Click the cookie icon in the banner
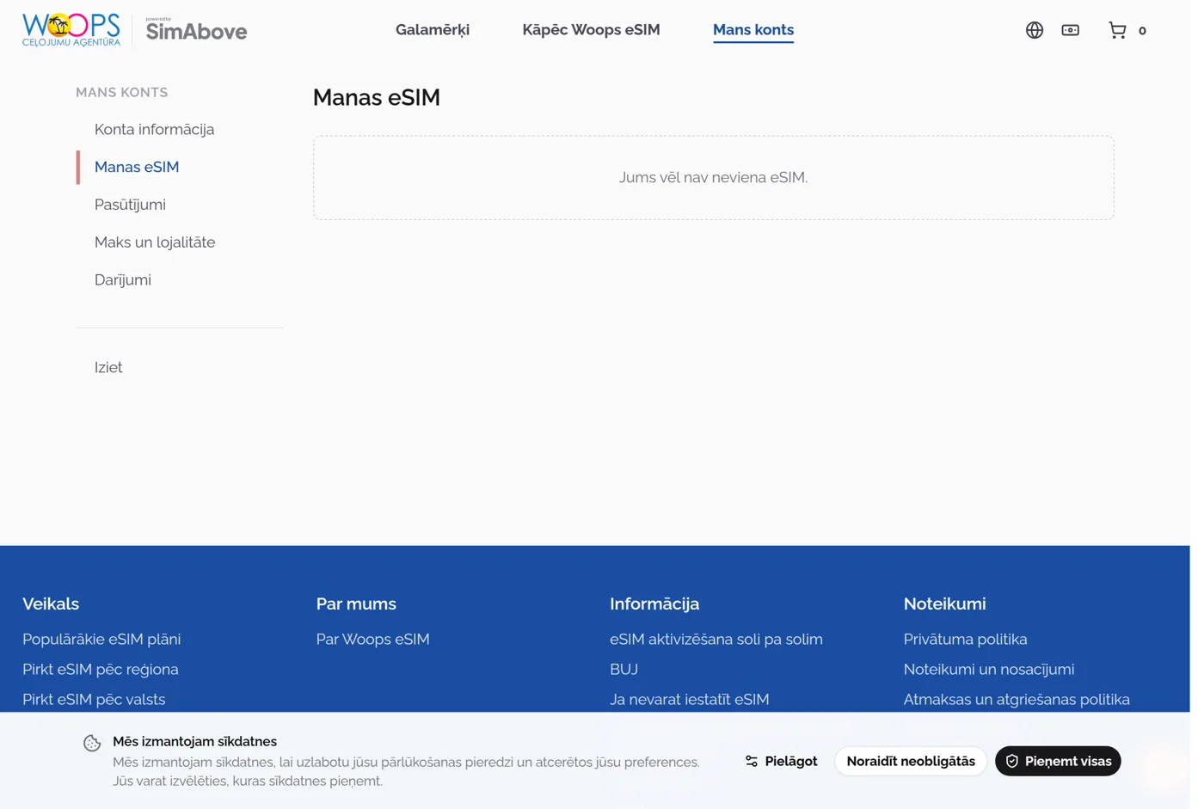This screenshot has width=1204, height=809. (92, 743)
